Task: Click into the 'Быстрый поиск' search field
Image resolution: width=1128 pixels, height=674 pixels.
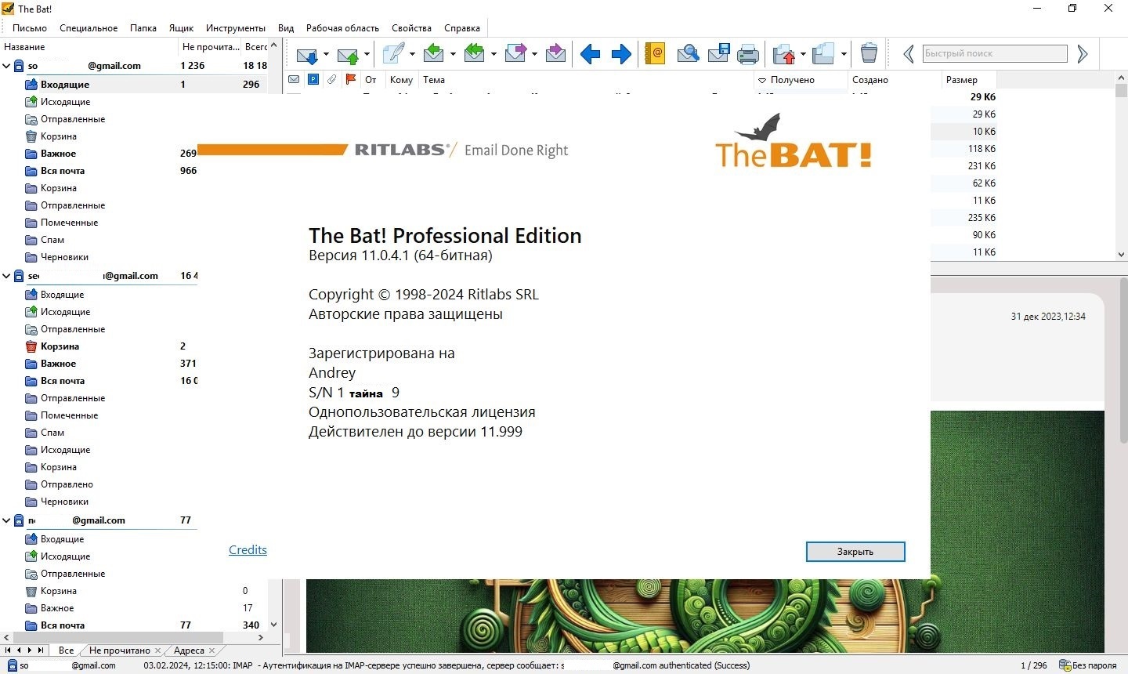Action: click(x=995, y=53)
